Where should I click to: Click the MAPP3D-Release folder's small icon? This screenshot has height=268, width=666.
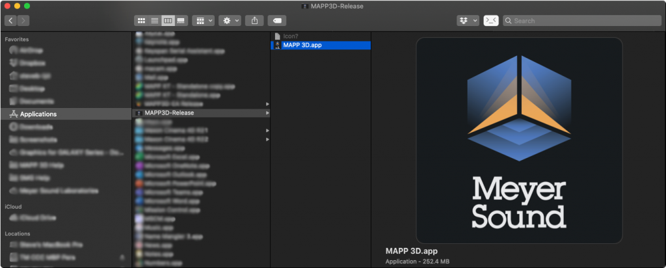pos(139,113)
